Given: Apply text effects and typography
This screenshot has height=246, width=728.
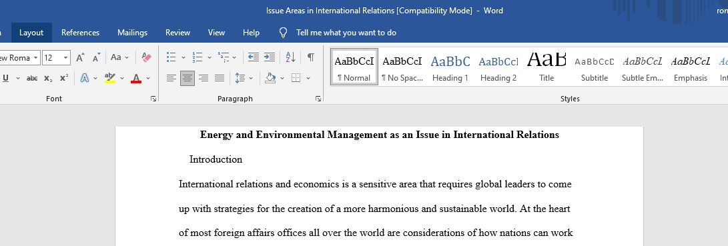Looking at the screenshot, I should coord(85,78).
